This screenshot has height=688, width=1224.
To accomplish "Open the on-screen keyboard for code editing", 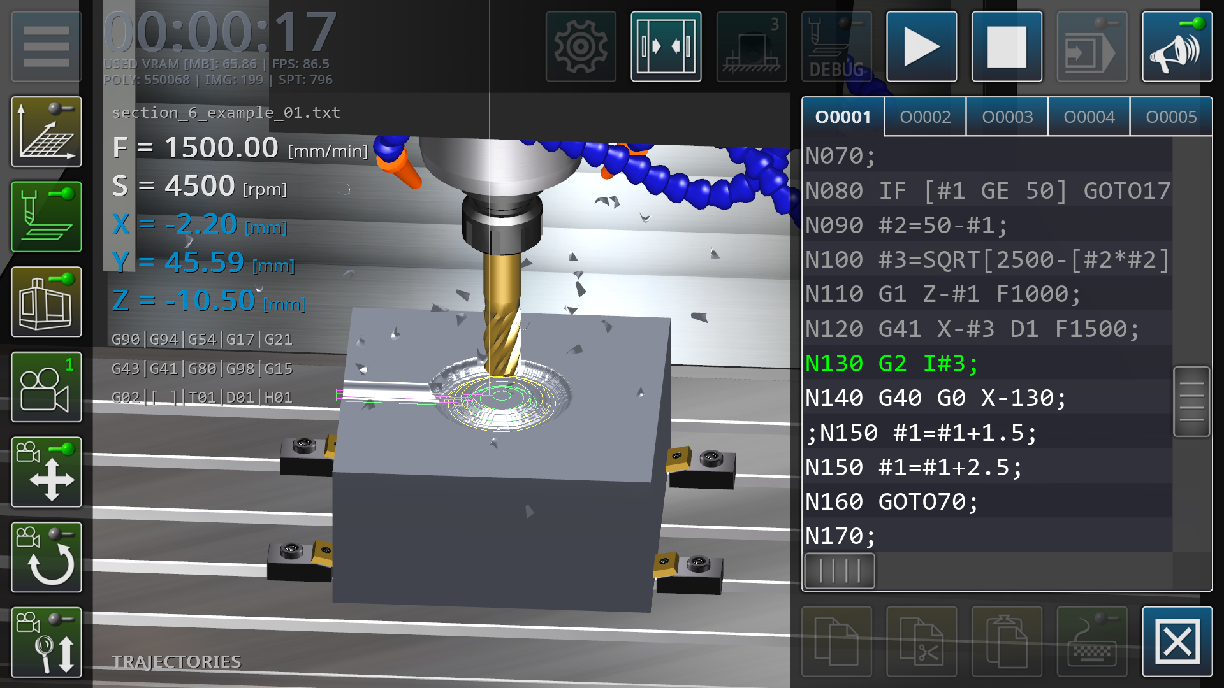I will point(1092,642).
